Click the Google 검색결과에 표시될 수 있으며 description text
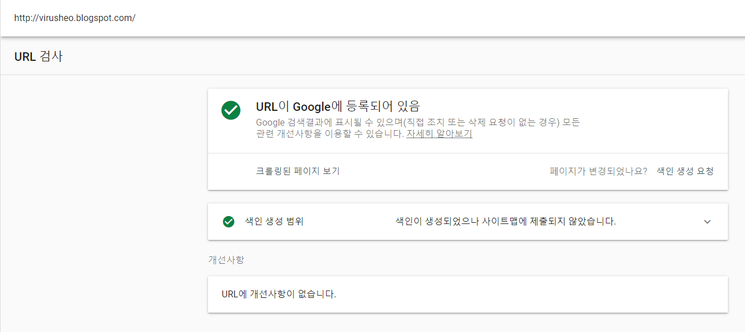Screen dimensions: 745x332 (x=418, y=128)
